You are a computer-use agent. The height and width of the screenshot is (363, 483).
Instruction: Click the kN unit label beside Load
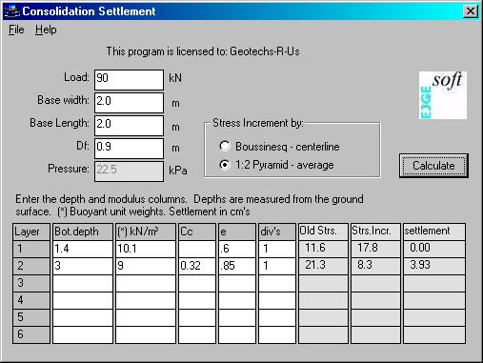click(175, 78)
